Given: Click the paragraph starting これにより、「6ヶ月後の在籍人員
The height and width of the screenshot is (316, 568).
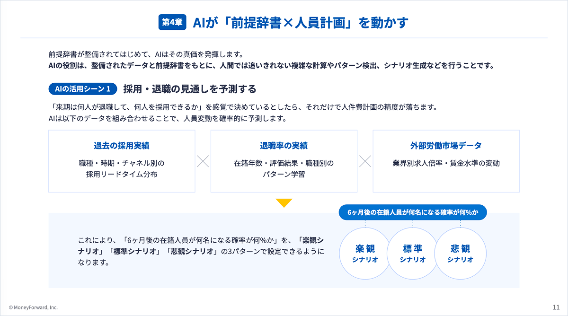Looking at the screenshot, I should tap(201, 251).
